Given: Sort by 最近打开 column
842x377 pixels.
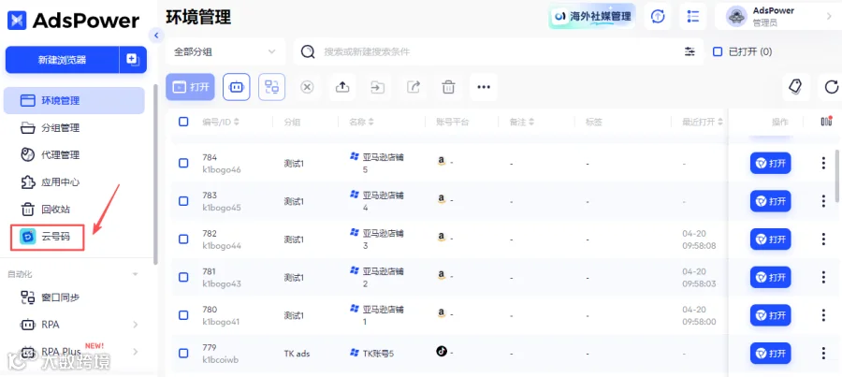Looking at the screenshot, I should click(720, 122).
